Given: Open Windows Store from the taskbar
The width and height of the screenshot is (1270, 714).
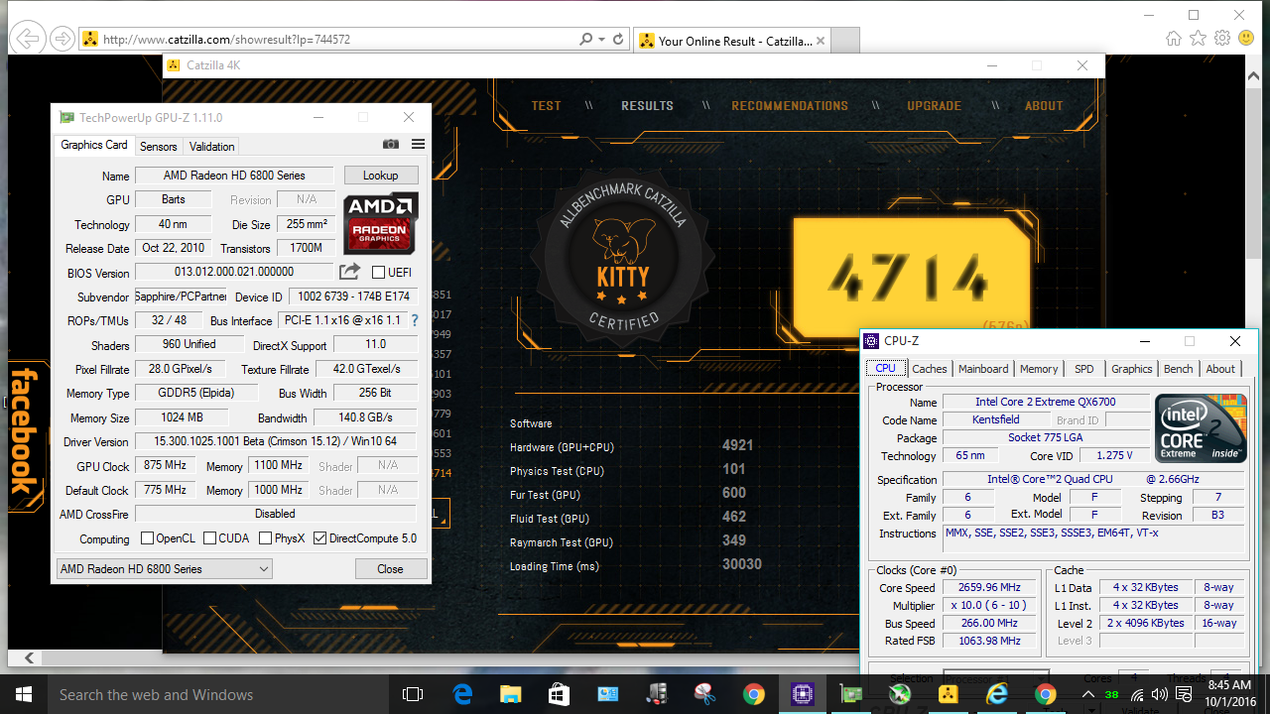Looking at the screenshot, I should tap(558, 694).
